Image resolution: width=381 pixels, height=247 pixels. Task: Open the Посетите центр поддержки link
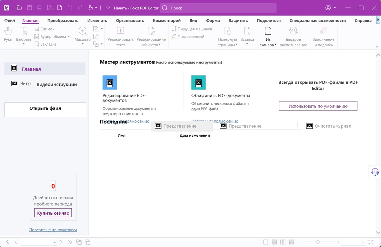pyautogui.click(x=53, y=230)
